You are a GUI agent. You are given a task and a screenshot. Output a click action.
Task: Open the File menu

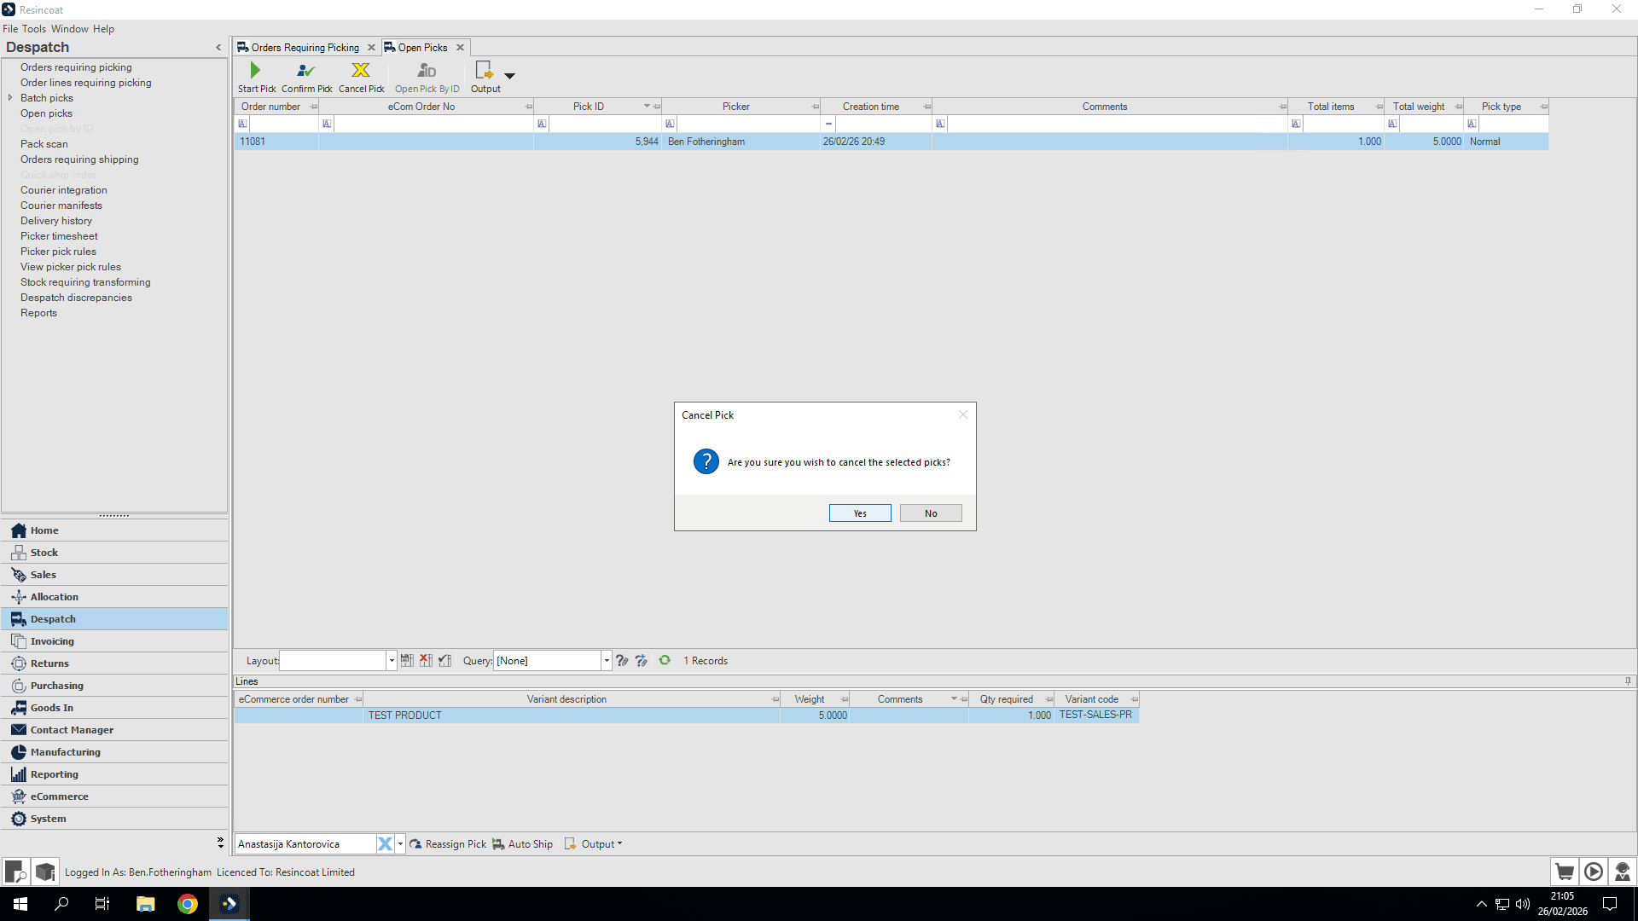tap(10, 29)
